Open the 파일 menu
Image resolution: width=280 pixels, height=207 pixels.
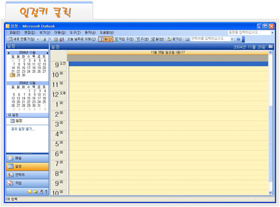[15, 33]
